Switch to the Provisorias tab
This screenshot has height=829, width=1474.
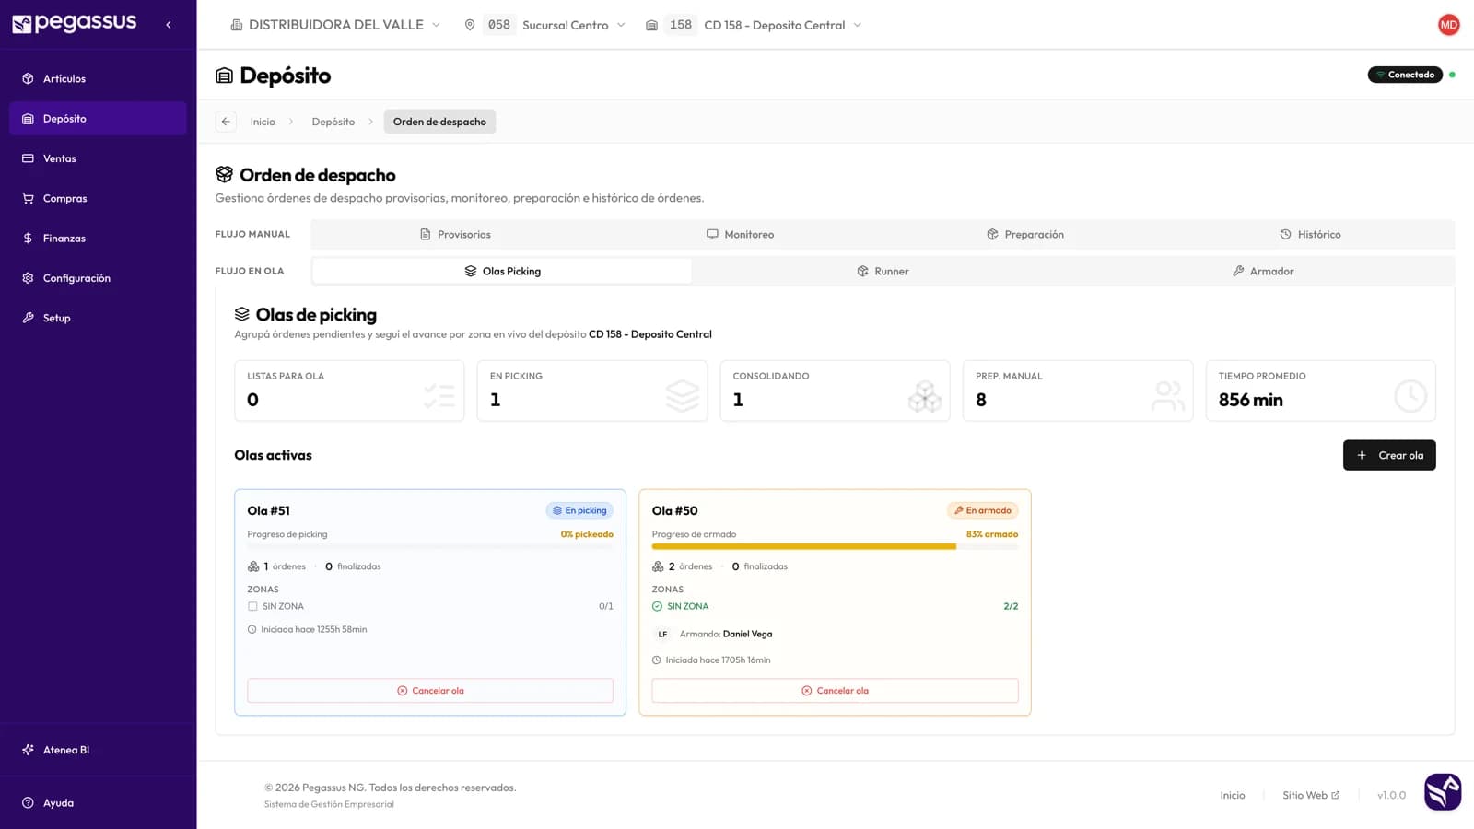455,234
